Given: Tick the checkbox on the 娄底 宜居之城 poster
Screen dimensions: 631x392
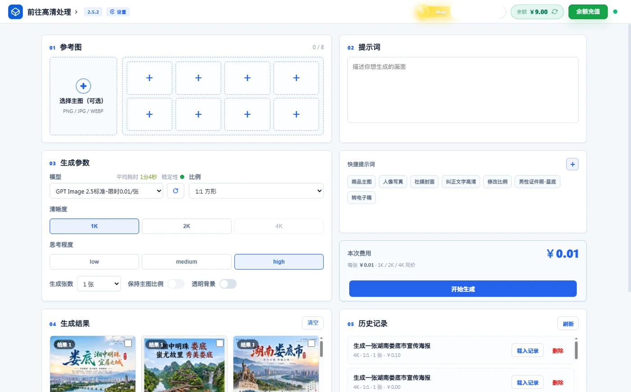Looking at the screenshot, I should pyautogui.click(x=128, y=343).
